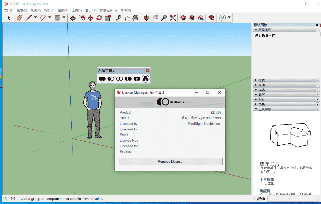This screenshot has width=321, height=204.
Task: Click the 数值 measurements input box
Action: [x=292, y=198]
